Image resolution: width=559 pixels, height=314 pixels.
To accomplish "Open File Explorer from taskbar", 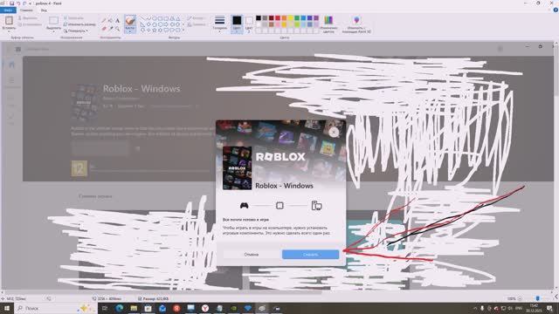I will pyautogui.click(x=134, y=308).
